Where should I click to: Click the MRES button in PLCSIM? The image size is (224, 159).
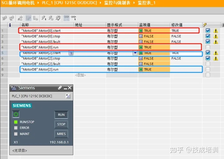coord(61,134)
